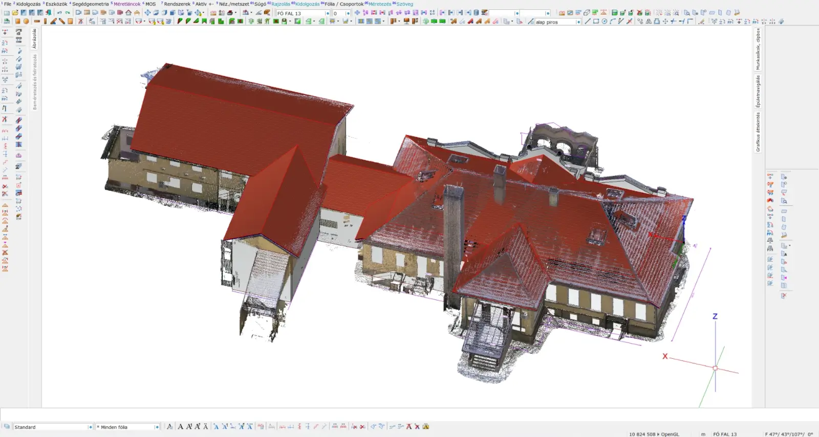The width and height of the screenshot is (819, 437).
Task: Open the FÖ FAL 13 layer dropdown
Action: point(328,13)
